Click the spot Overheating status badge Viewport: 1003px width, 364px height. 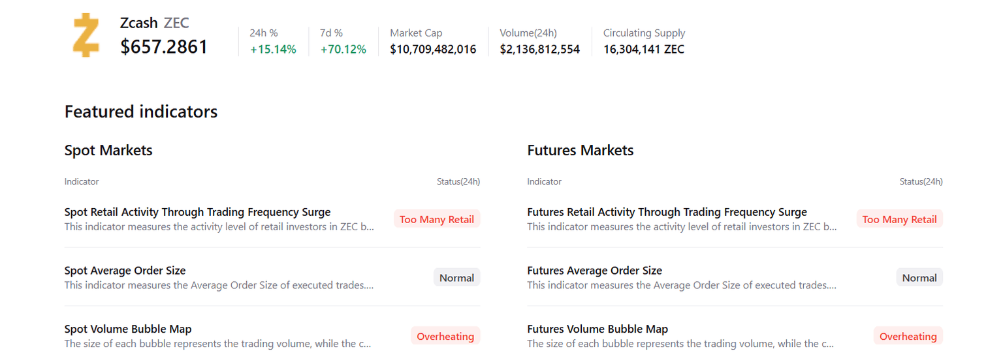point(445,337)
